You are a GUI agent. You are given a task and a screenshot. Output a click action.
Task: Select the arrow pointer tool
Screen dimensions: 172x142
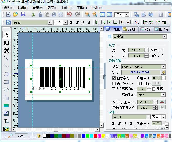(7, 35)
